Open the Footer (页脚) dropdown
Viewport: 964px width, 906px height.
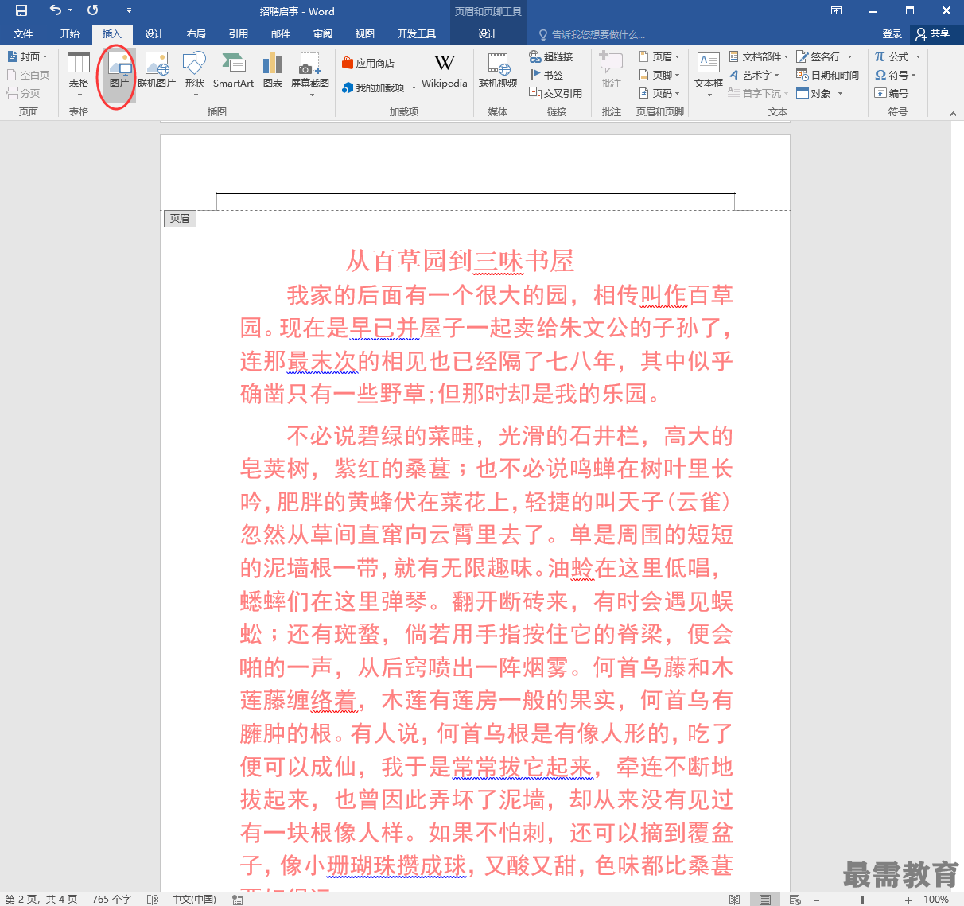[x=659, y=75]
